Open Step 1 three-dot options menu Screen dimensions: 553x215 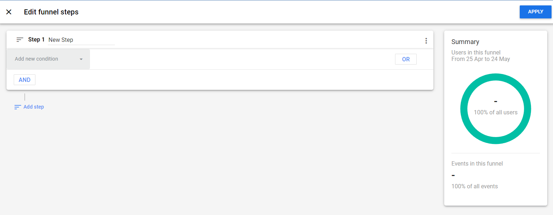[x=426, y=41]
